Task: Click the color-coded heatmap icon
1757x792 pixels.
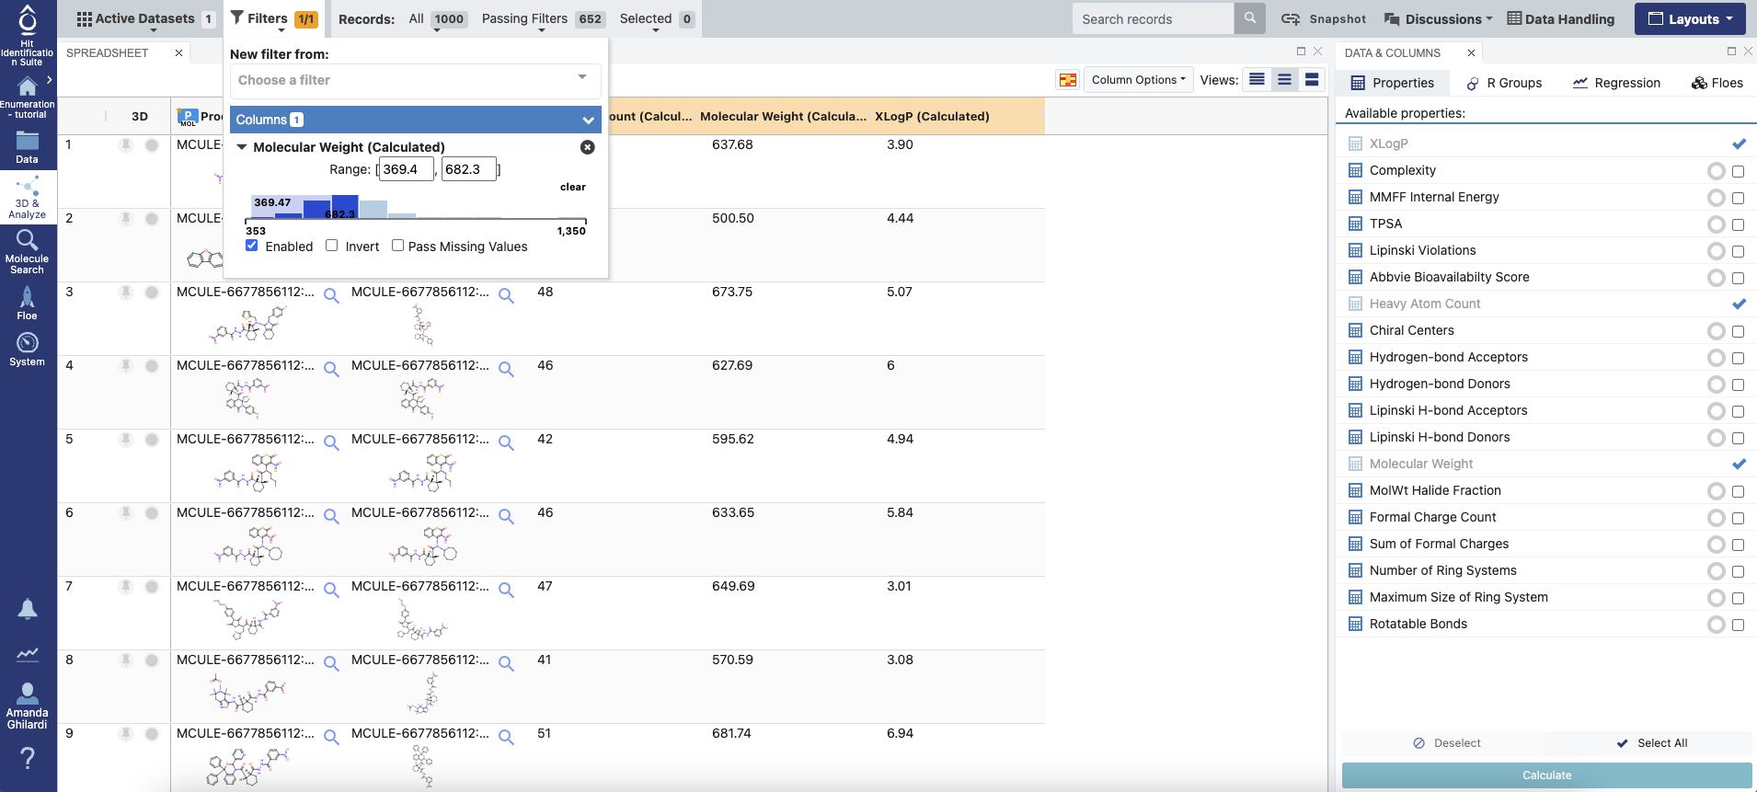Action: tap(1067, 80)
